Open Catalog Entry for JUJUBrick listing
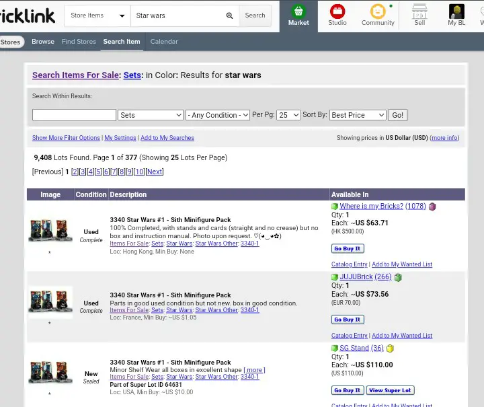This screenshot has width=484, height=407. click(x=349, y=336)
